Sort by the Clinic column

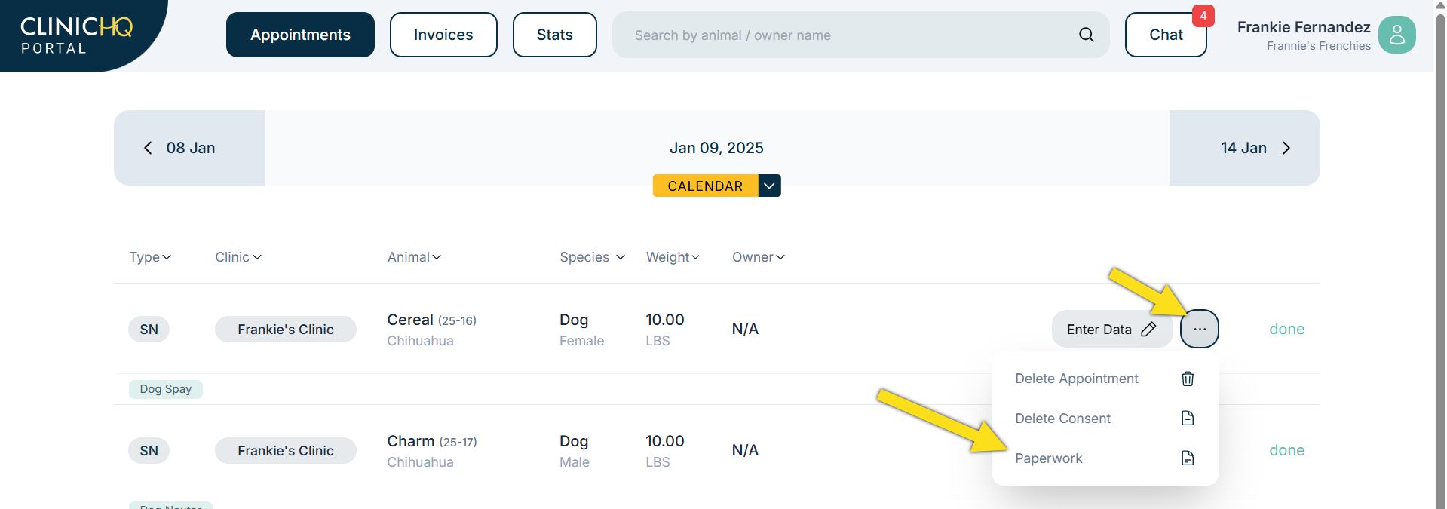(x=238, y=257)
